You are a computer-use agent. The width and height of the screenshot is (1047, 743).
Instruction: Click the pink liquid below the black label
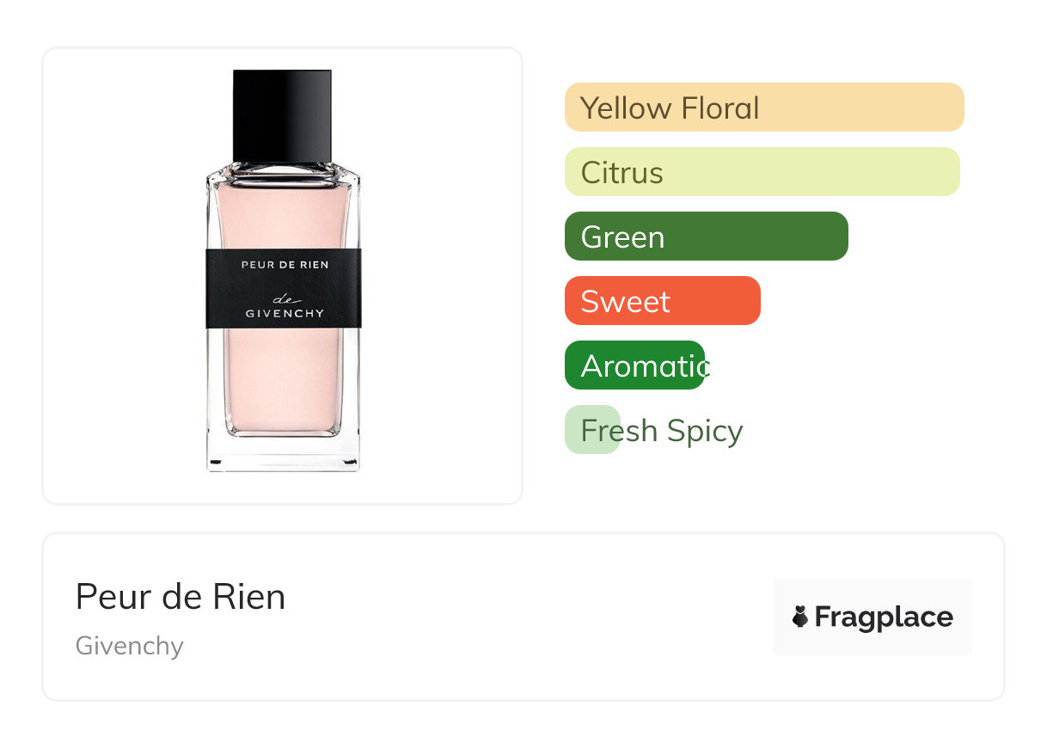click(283, 378)
